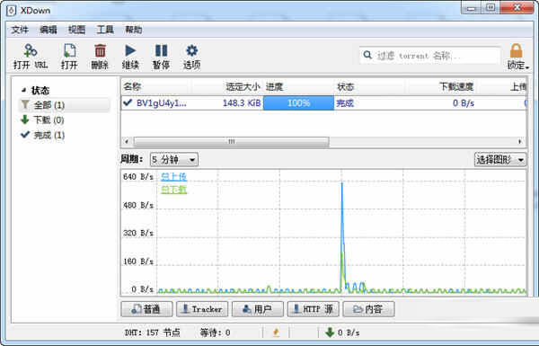The image size is (539, 346).
Task: Sort by 名称 column header
Action: tap(132, 86)
